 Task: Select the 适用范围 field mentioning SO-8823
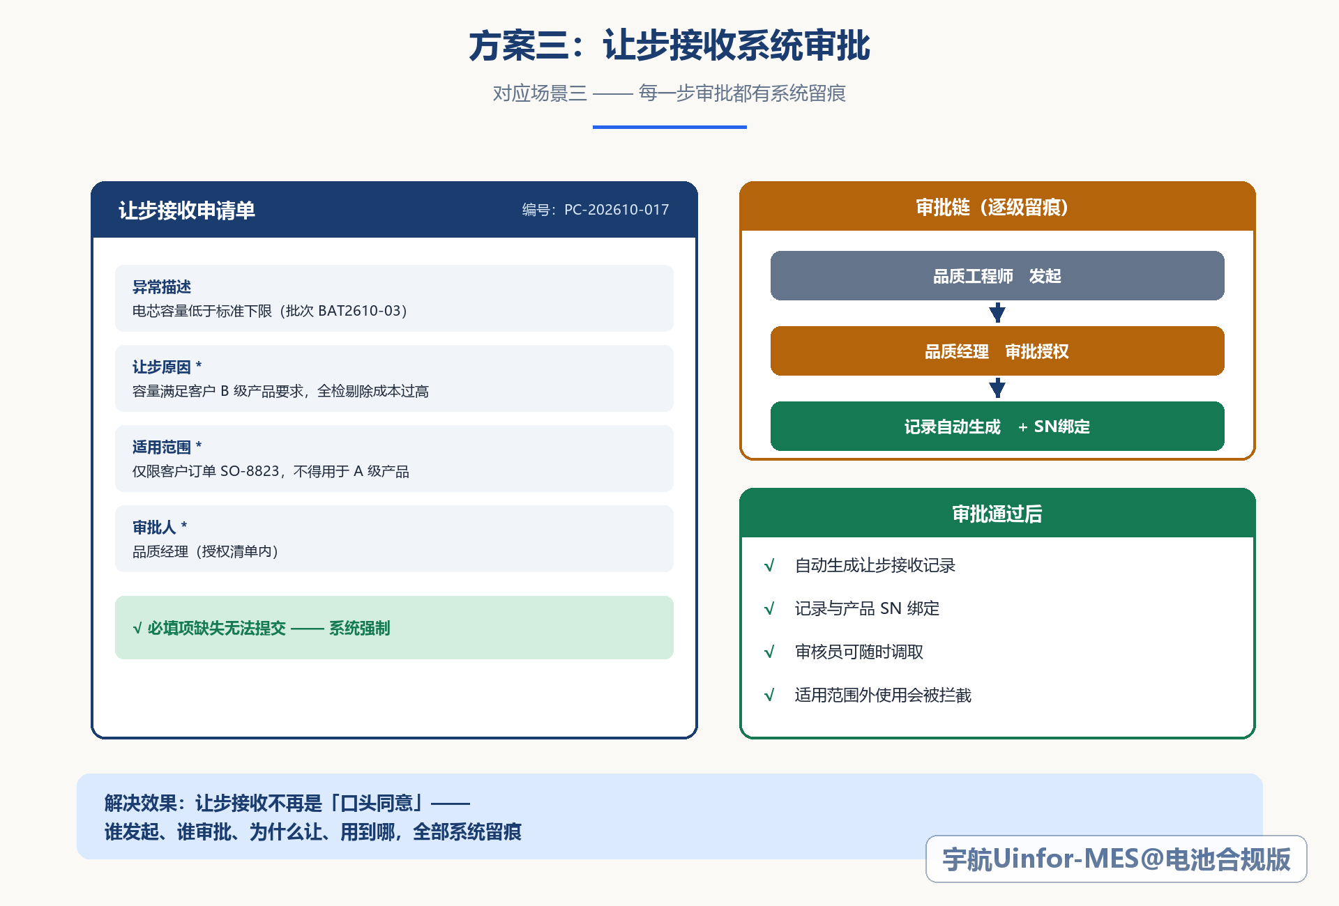(x=394, y=459)
